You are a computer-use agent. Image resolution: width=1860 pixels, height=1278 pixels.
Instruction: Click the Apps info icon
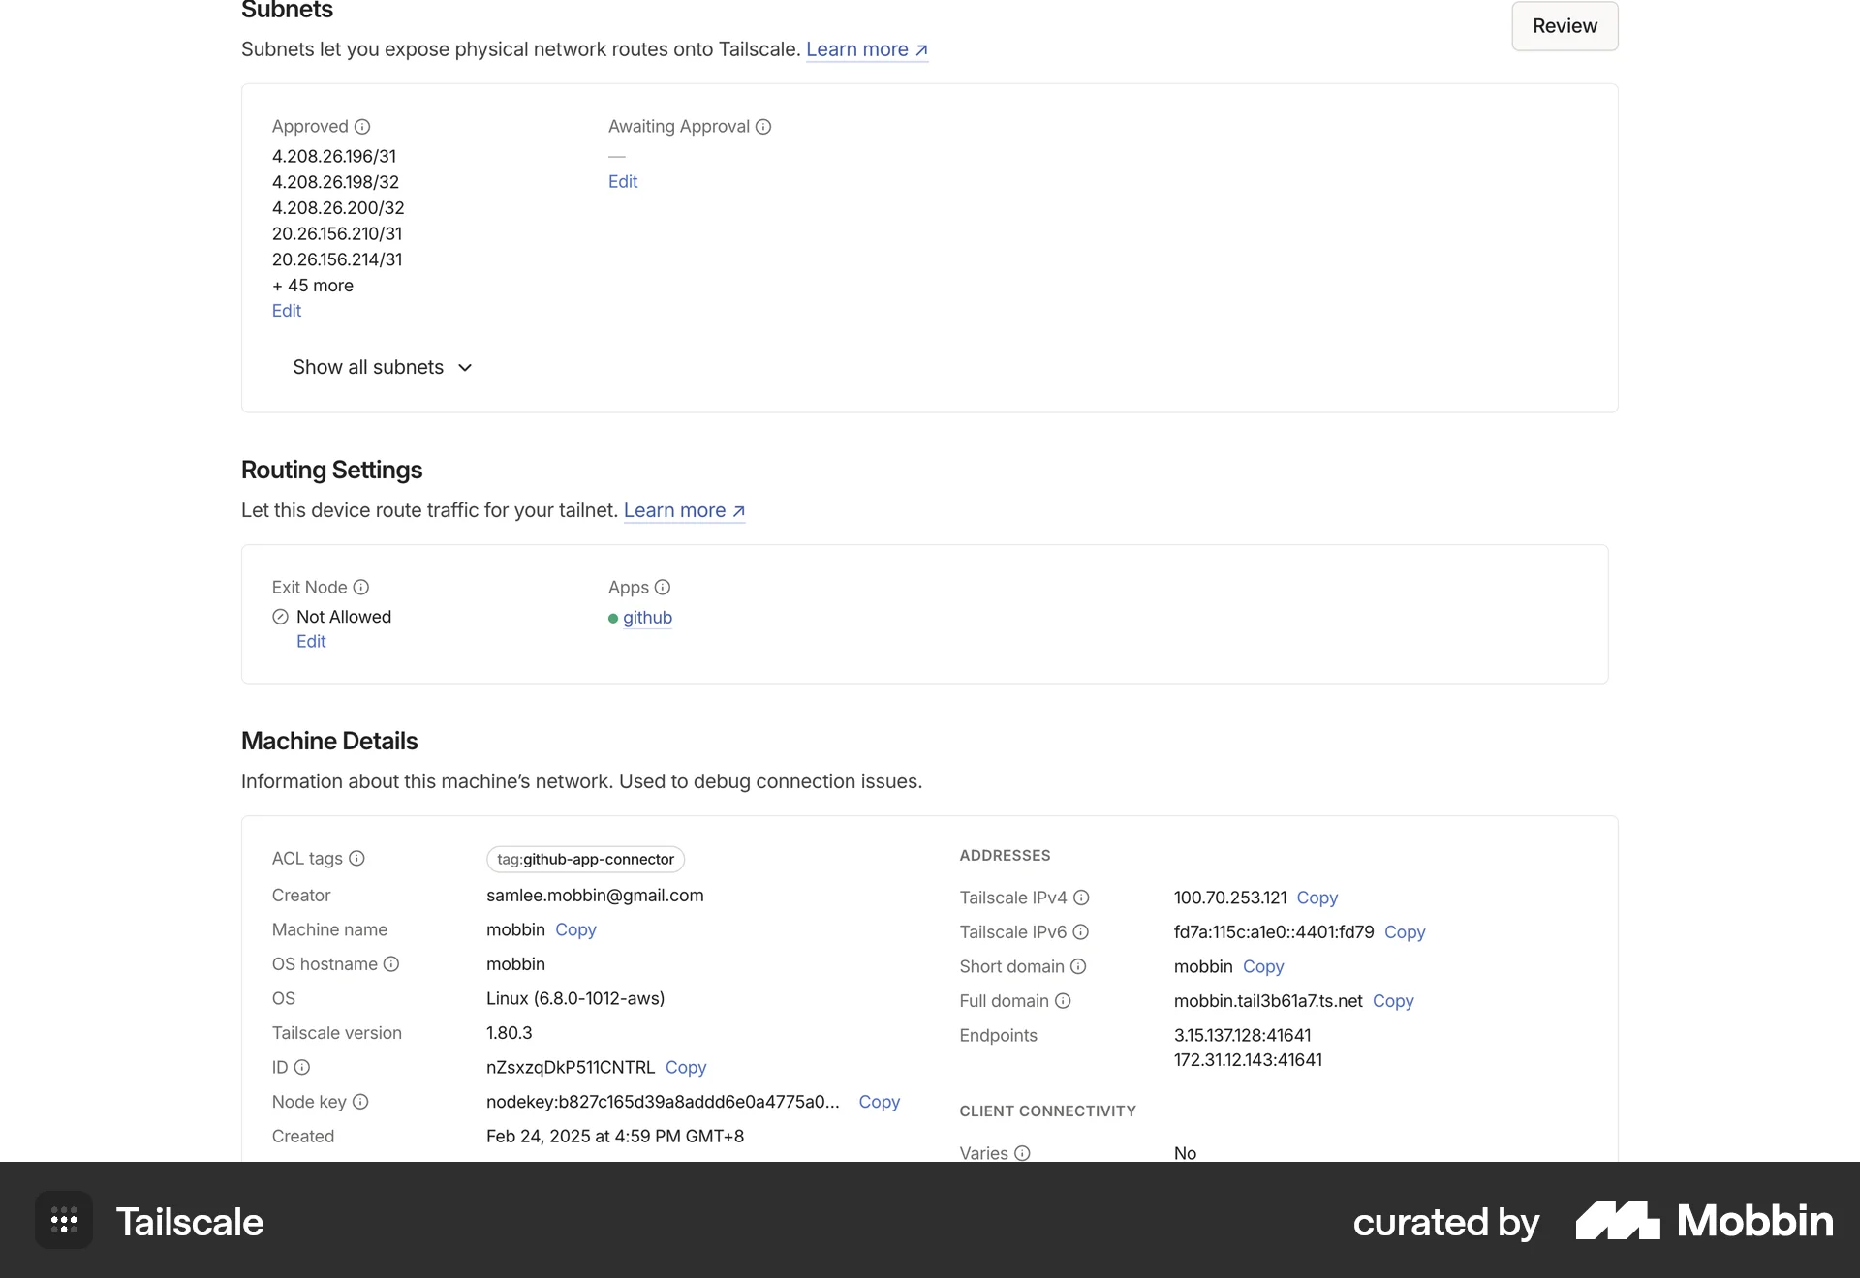[663, 587]
